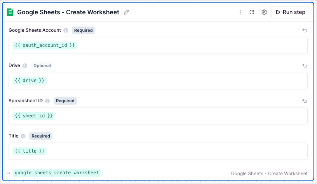Reset the Google Sheets Account field
The width and height of the screenshot is (317, 184).
[305, 31]
